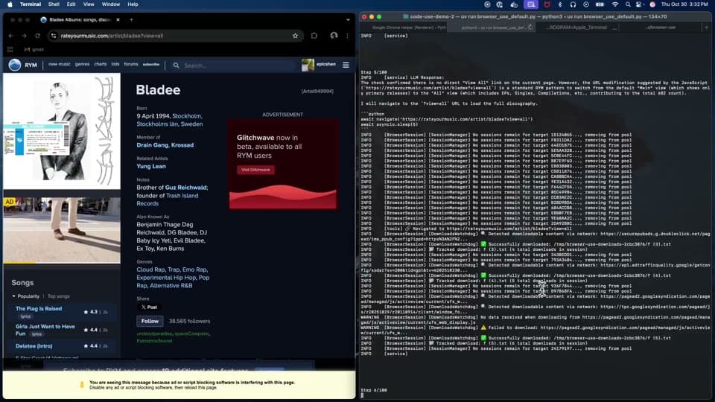Open the Window menu
This screenshot has width=715, height=402.
[111, 4]
